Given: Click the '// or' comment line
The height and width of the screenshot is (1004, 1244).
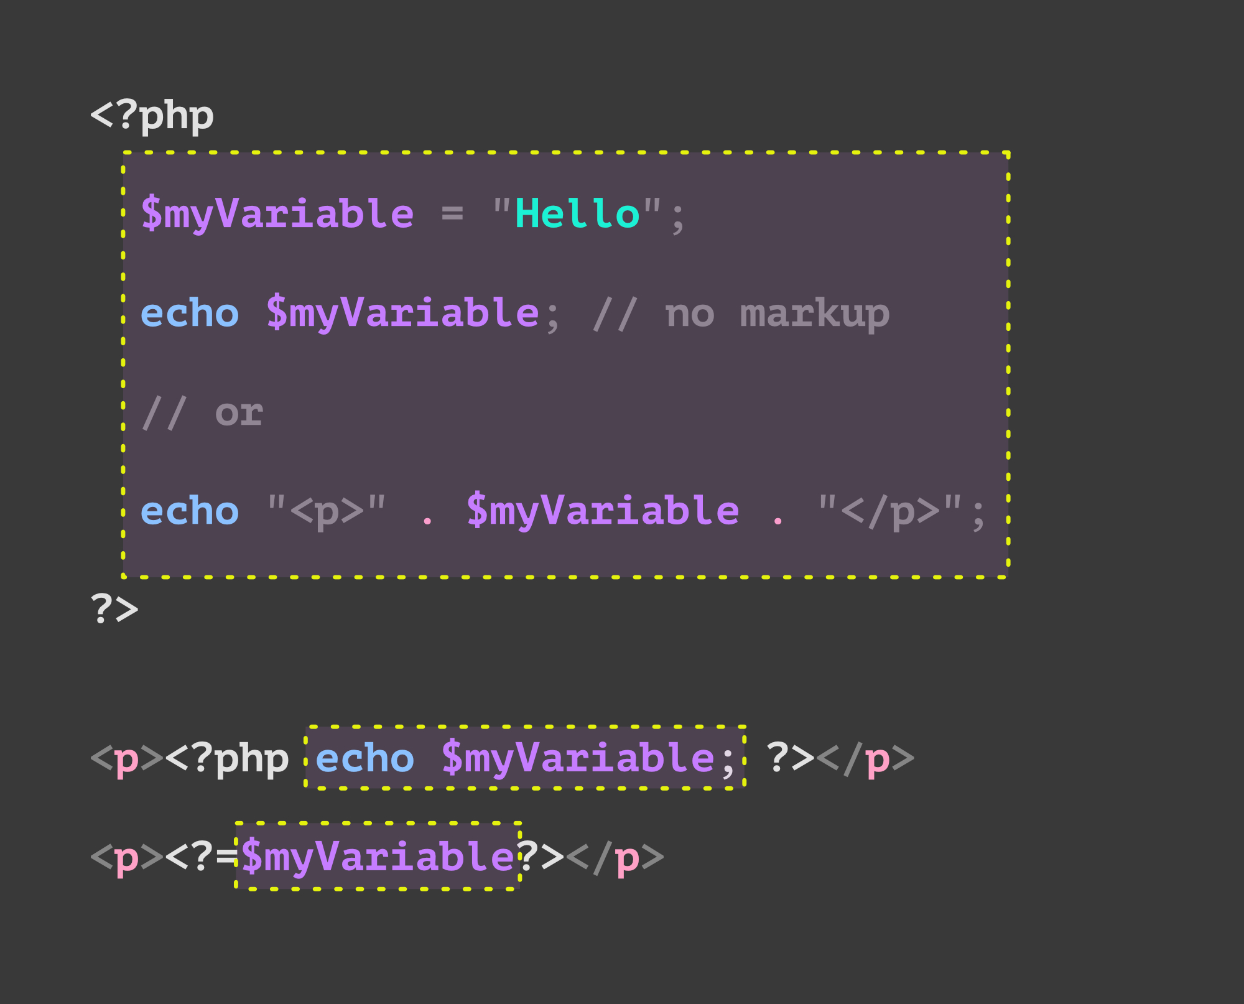Looking at the screenshot, I should click(x=202, y=412).
